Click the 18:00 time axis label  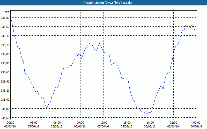tap(150, 123)
